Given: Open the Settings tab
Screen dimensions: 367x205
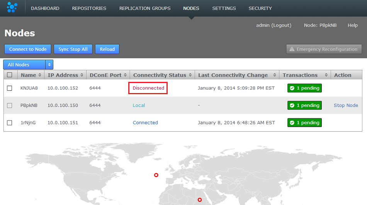Looking at the screenshot, I should pos(224,8).
